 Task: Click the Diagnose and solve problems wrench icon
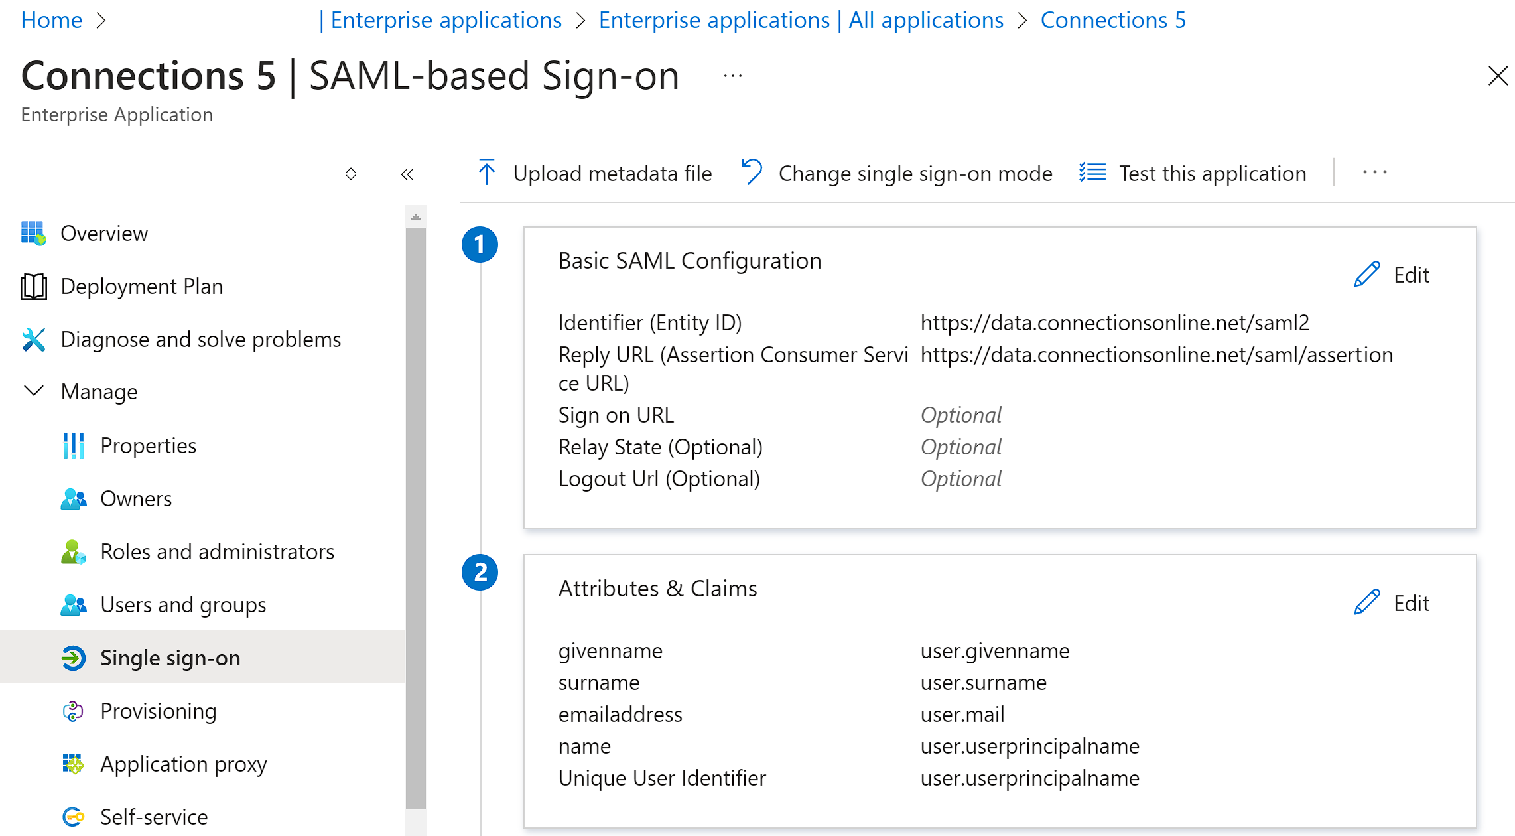(33, 340)
